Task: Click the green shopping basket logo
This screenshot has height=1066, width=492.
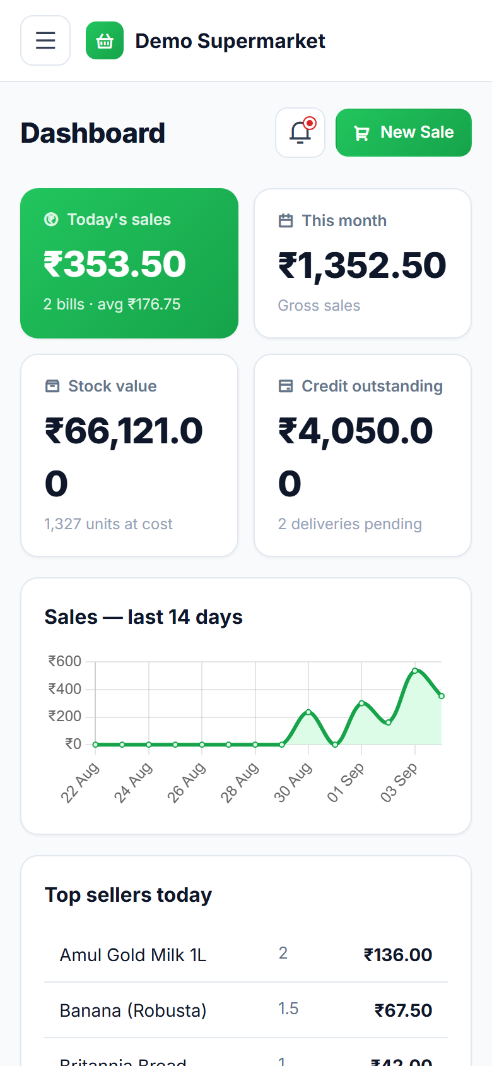Action: pos(105,40)
